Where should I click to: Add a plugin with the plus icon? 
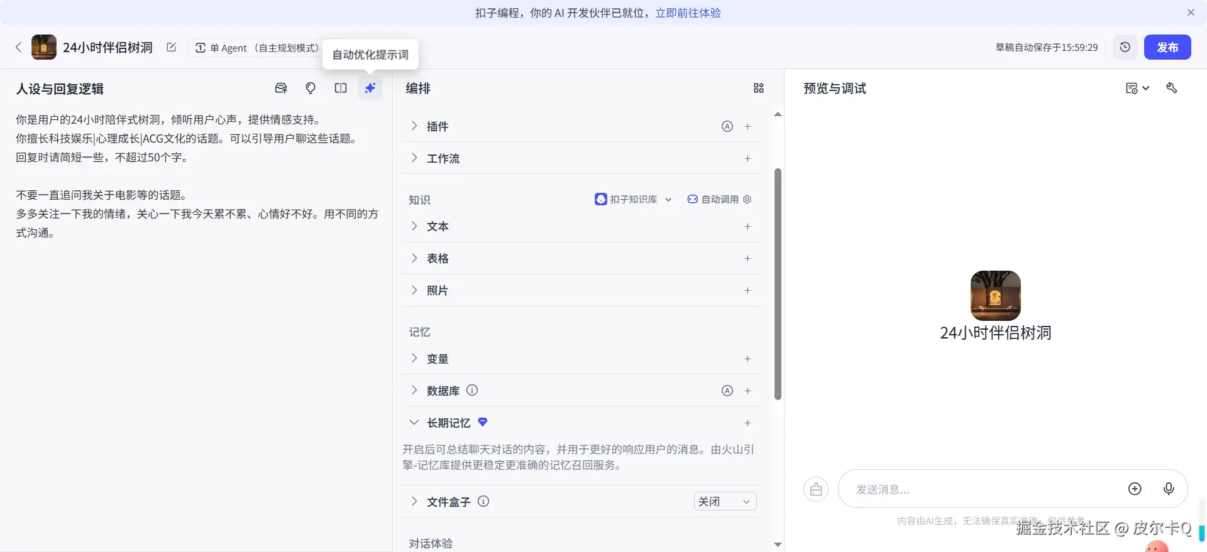747,126
